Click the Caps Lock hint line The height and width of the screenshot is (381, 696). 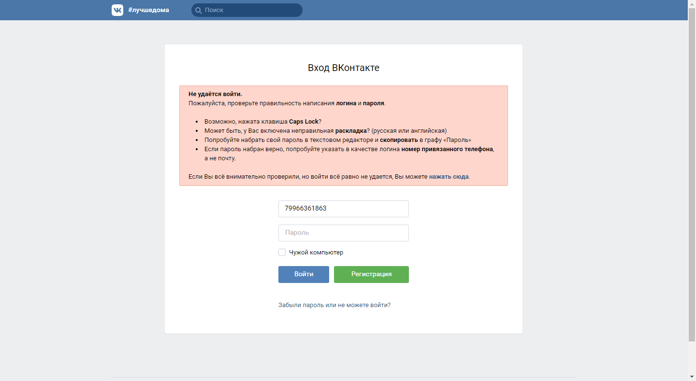(x=263, y=122)
